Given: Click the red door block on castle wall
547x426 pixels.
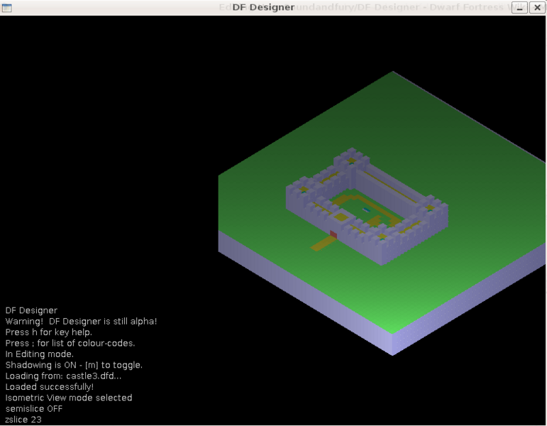Looking at the screenshot, I should pyautogui.click(x=333, y=234).
